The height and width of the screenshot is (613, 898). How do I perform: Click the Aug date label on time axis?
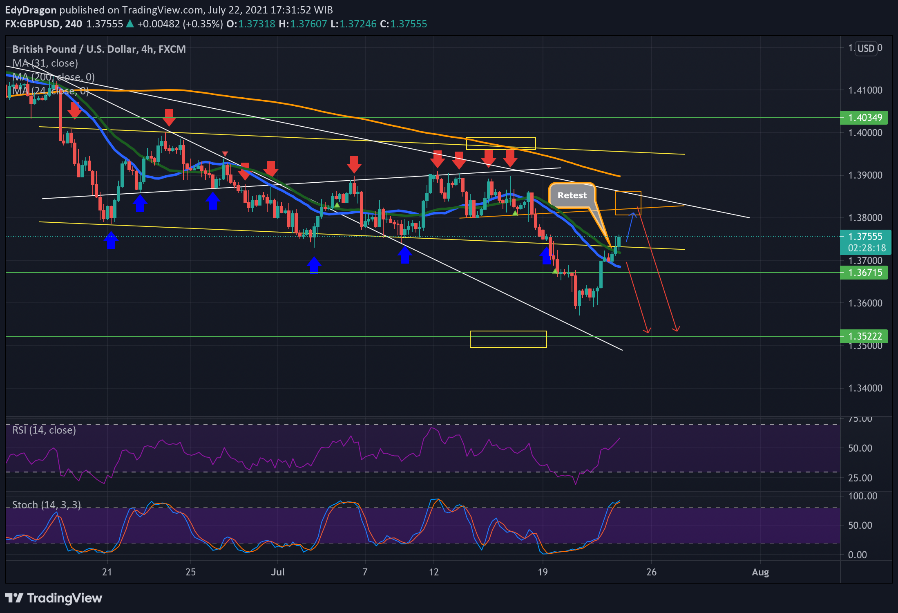coord(760,572)
